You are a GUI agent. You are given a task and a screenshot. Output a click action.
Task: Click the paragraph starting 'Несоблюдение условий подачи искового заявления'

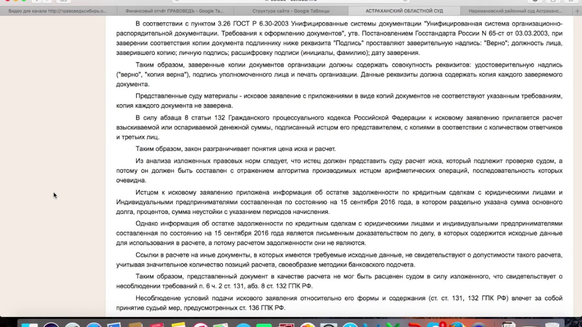click(339, 303)
